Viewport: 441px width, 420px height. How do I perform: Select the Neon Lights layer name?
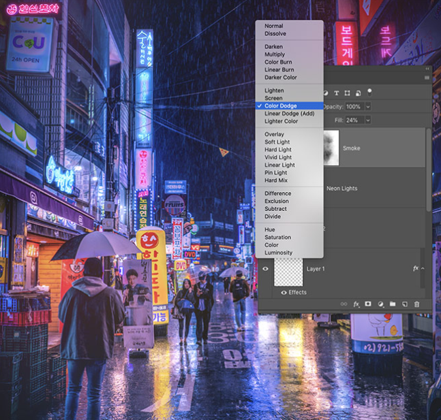click(342, 189)
